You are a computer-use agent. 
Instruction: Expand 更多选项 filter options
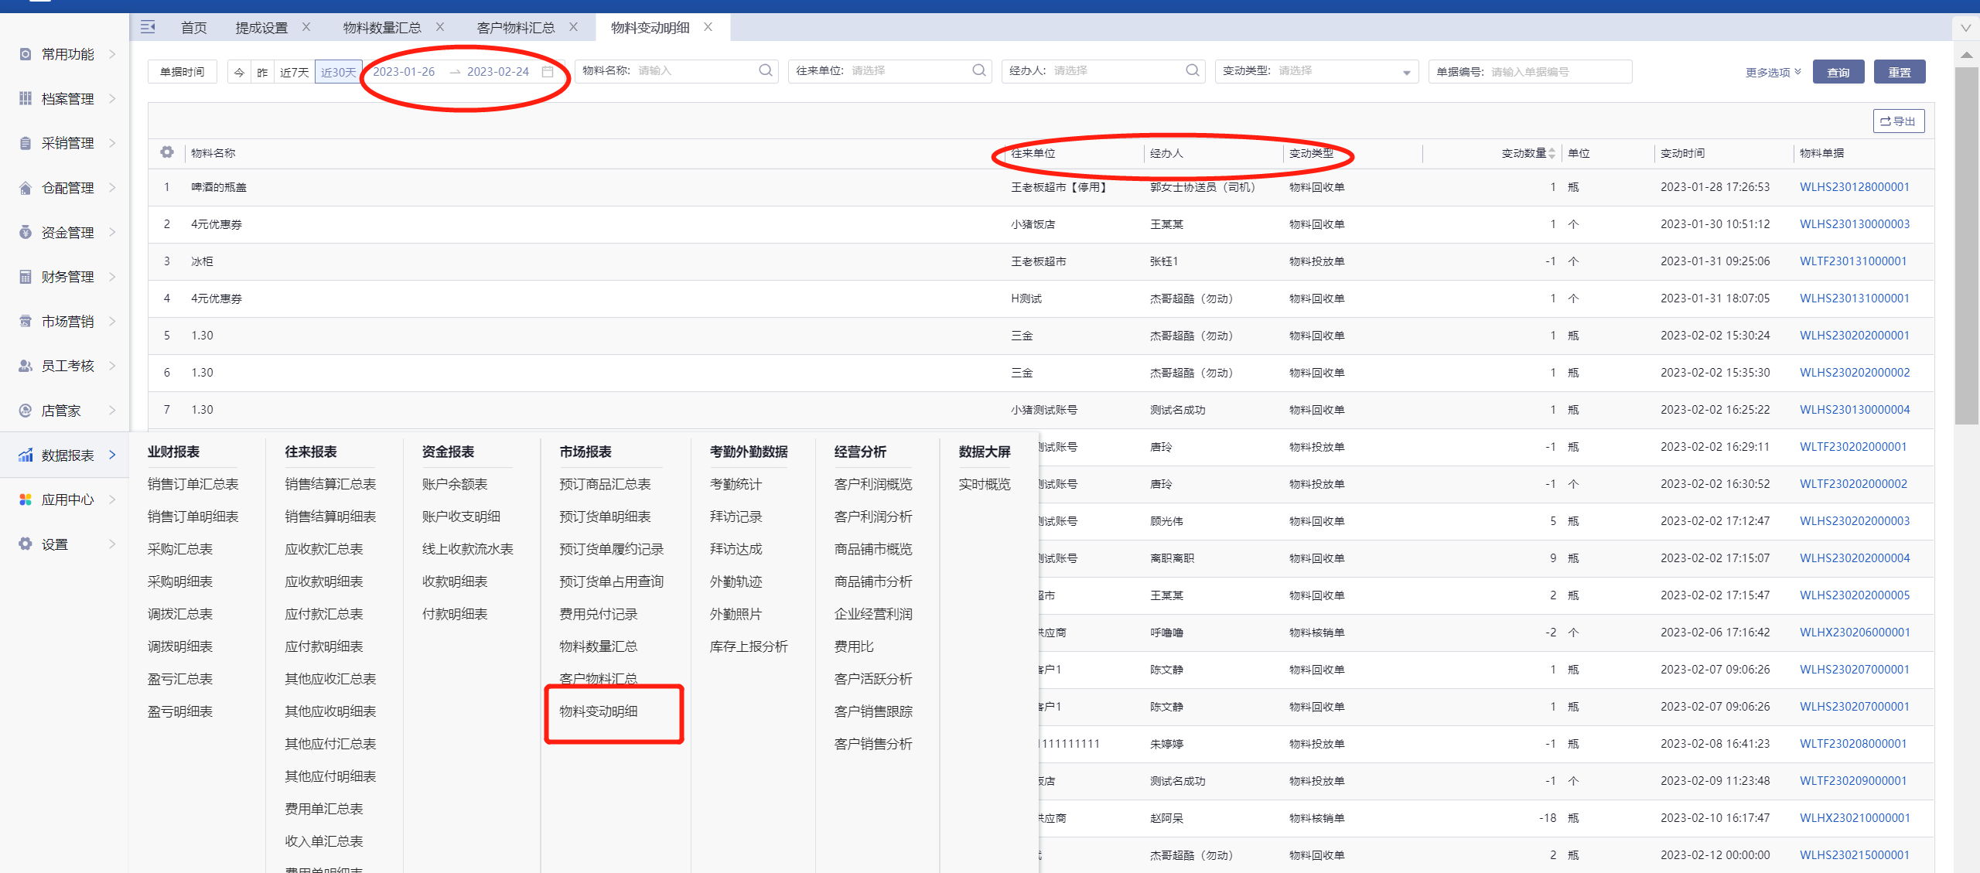click(x=1773, y=72)
